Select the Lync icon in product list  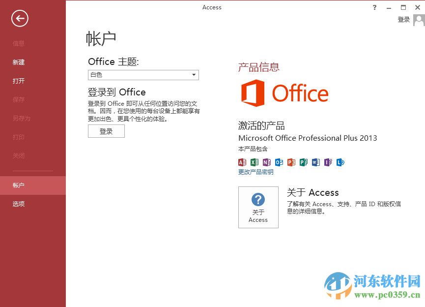(x=340, y=162)
